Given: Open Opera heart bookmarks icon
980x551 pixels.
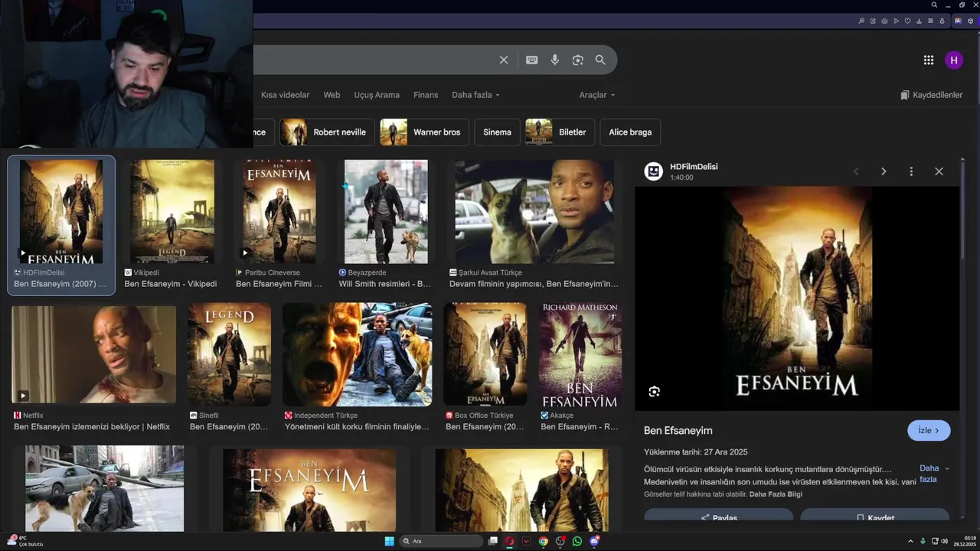Looking at the screenshot, I should coord(907,21).
